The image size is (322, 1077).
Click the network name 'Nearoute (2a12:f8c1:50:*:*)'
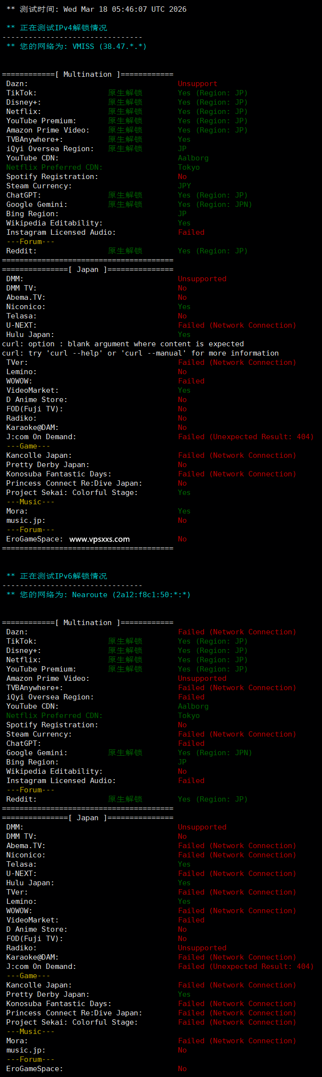click(131, 595)
